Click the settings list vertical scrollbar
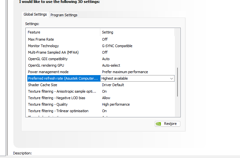 click(x=177, y=82)
